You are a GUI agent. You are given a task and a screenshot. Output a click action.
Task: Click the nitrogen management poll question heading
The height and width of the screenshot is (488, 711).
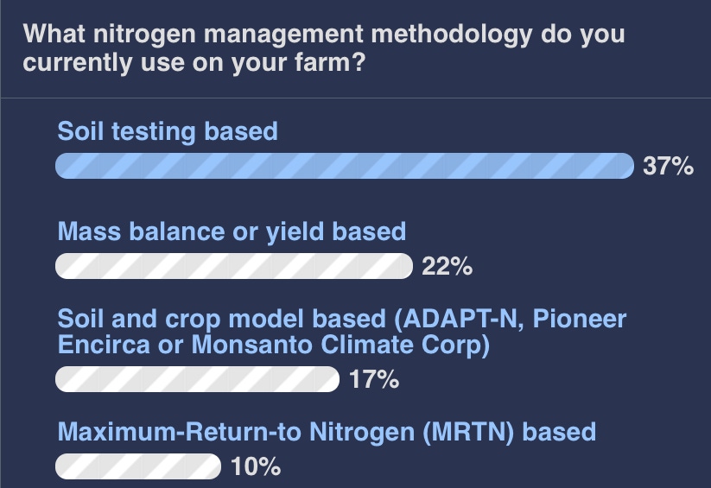[324, 48]
